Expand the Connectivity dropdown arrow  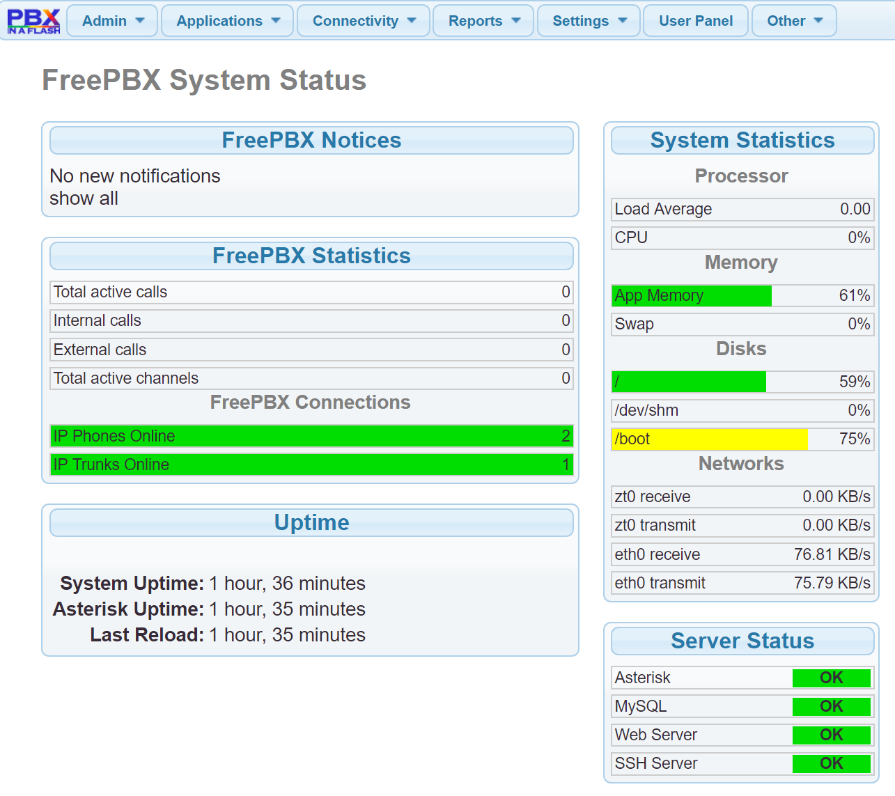[x=412, y=21]
